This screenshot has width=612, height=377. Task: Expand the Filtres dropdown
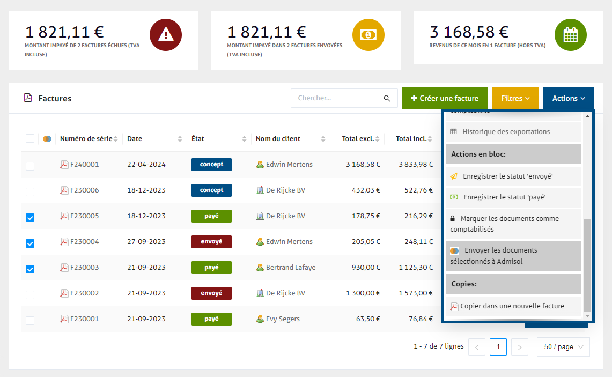515,99
